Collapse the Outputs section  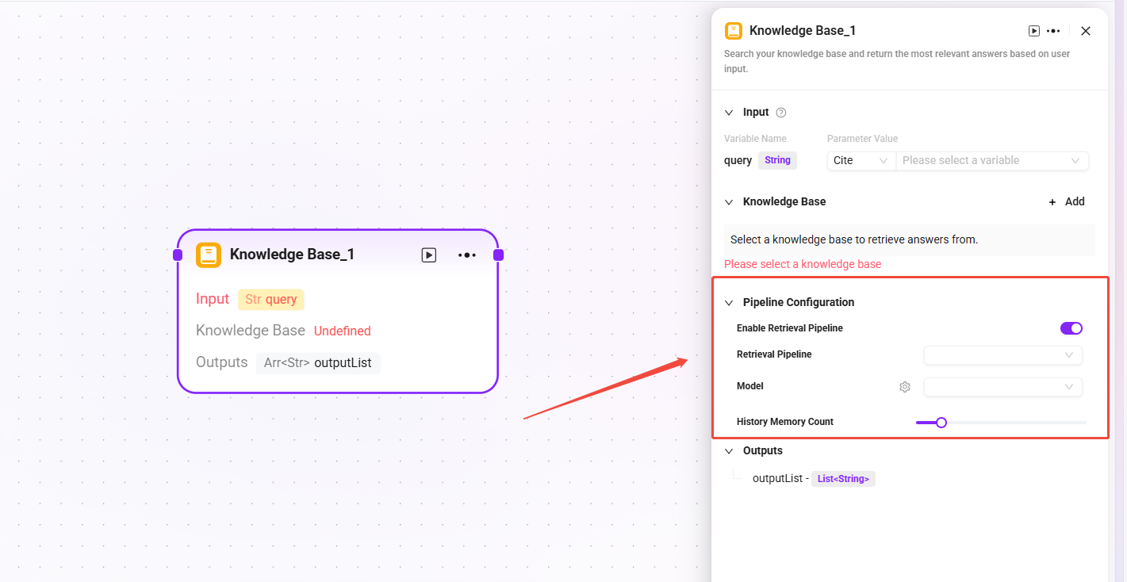(x=729, y=451)
